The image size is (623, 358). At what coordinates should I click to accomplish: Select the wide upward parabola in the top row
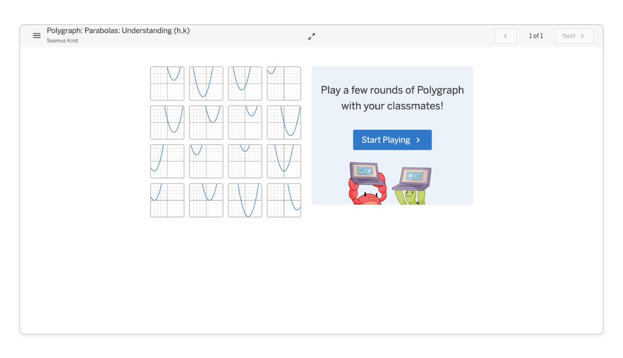point(206,83)
